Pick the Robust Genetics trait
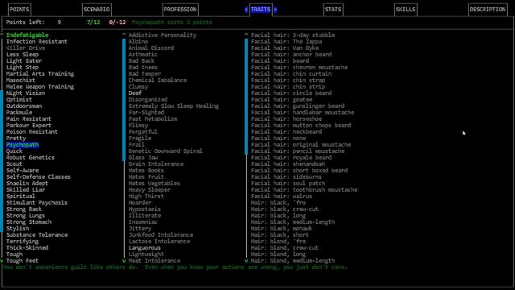Image resolution: width=515 pixels, height=290 pixels. pyautogui.click(x=31, y=158)
